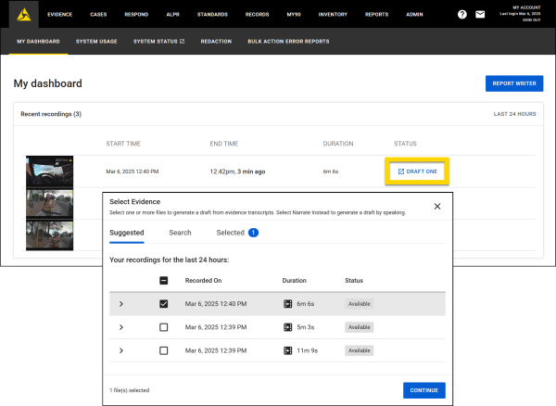Expand the 11m 9s recording row

[121, 350]
